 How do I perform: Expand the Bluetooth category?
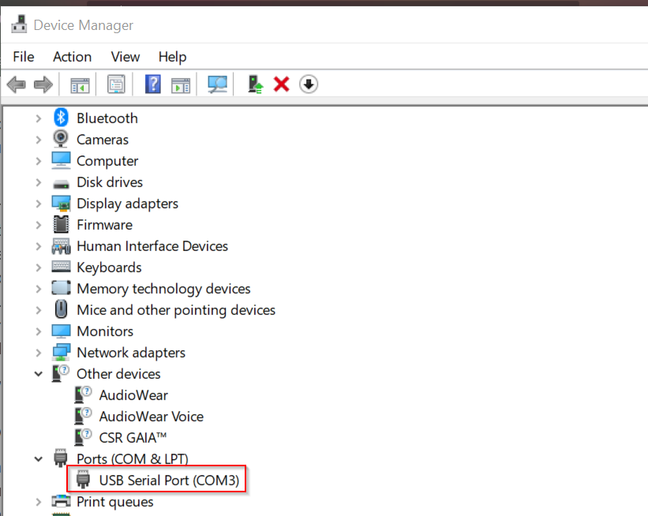[38, 118]
